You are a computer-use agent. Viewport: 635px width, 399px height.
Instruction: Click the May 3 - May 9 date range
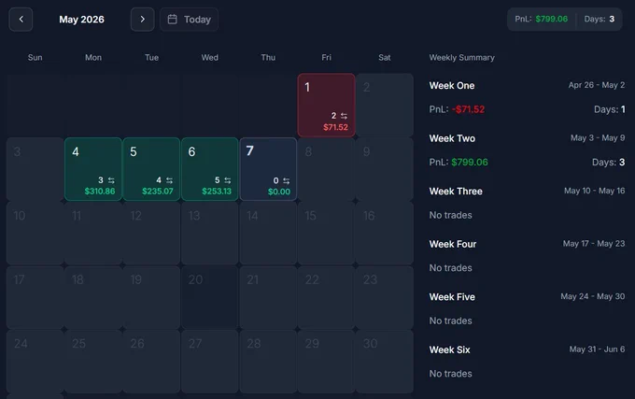pos(598,138)
